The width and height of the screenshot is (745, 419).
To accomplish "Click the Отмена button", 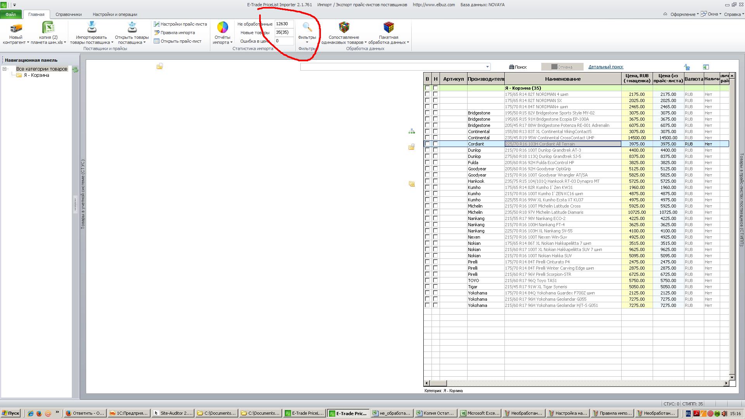I will click(x=562, y=67).
